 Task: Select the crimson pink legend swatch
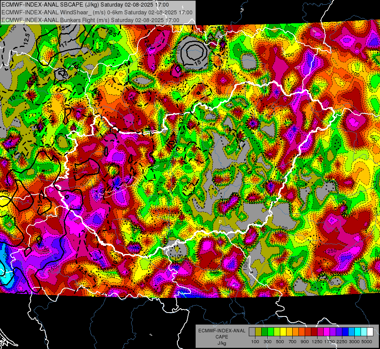tap(320, 332)
